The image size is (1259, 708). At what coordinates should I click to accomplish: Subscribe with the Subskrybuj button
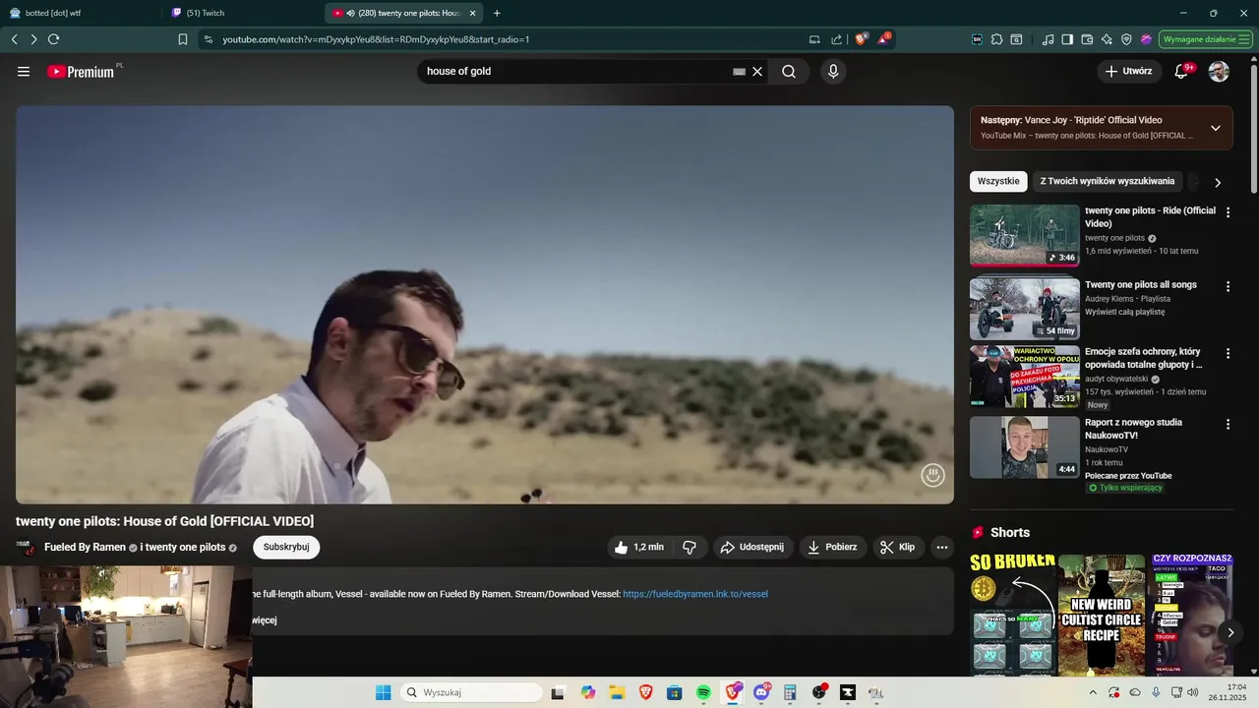pyautogui.click(x=286, y=548)
